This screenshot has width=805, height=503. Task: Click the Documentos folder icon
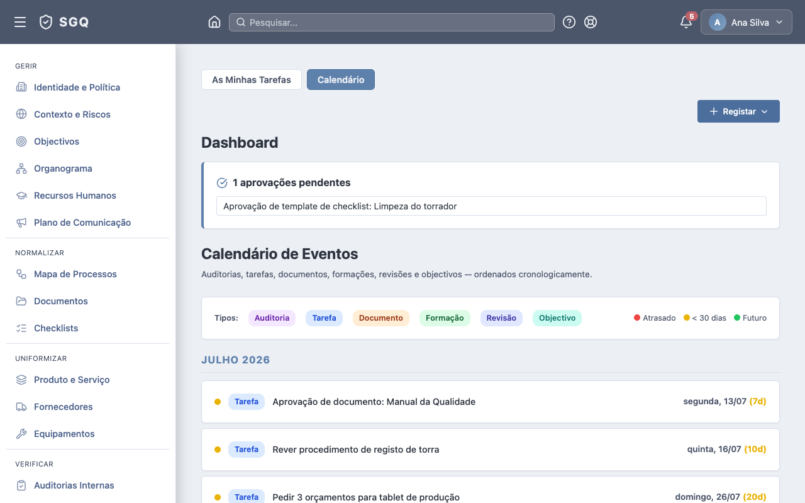point(21,301)
